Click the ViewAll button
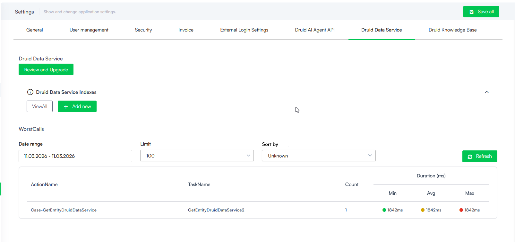Screen dimensions: 515x242 pyautogui.click(x=39, y=106)
